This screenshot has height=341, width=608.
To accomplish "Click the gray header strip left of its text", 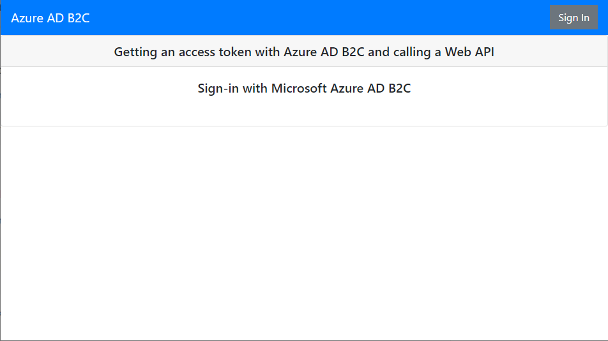I will 57,52.
